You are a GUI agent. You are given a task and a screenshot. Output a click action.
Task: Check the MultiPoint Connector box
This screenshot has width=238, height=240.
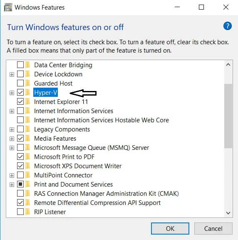(x=20, y=175)
